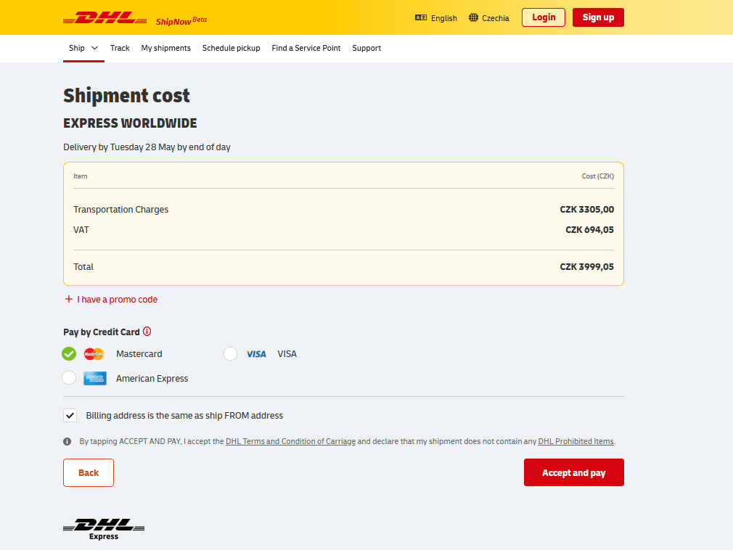The height and width of the screenshot is (550, 733).
Task: Click the Shipment cost heading
Action: coord(127,96)
